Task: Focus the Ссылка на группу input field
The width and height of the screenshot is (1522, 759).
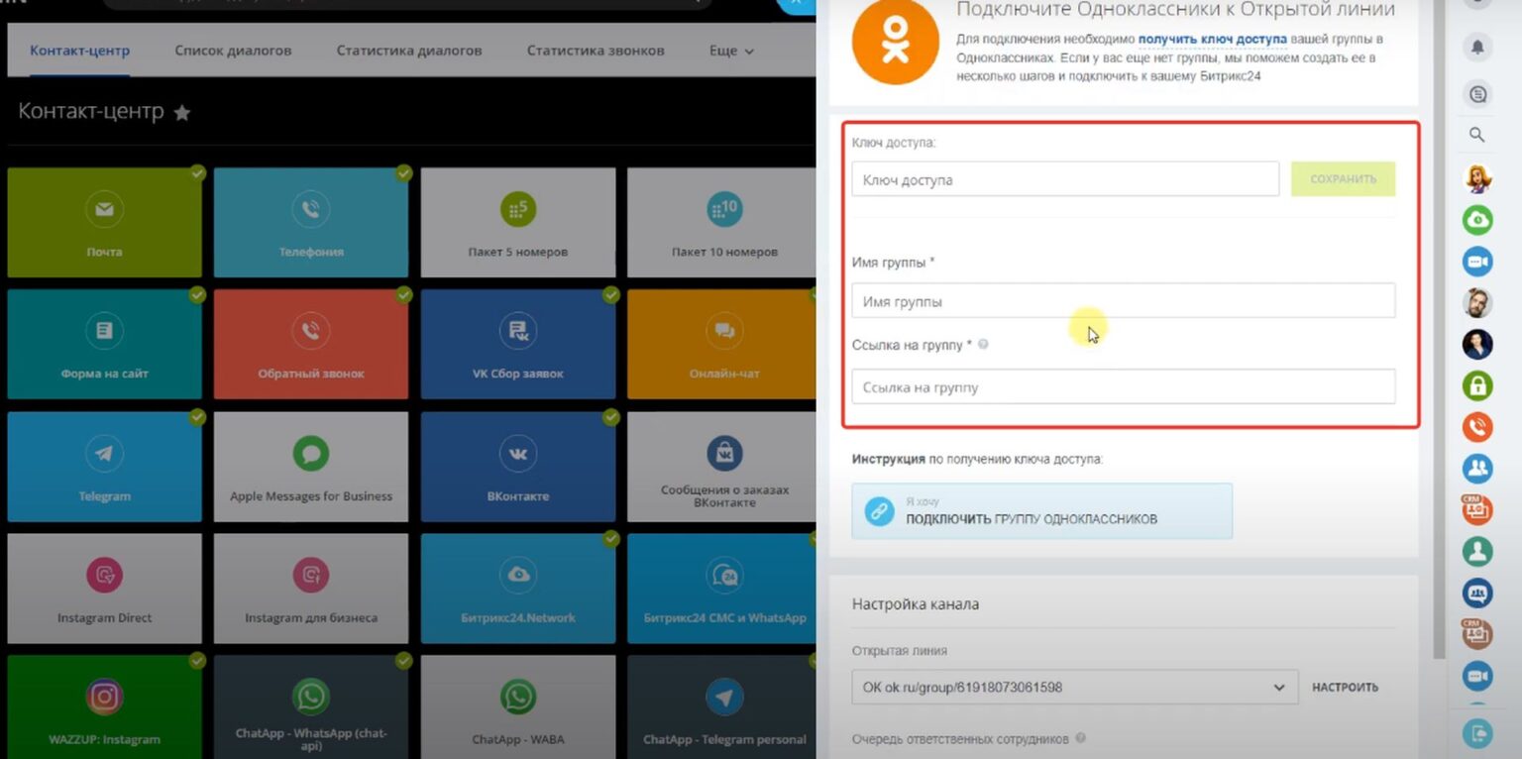Action: [1123, 386]
